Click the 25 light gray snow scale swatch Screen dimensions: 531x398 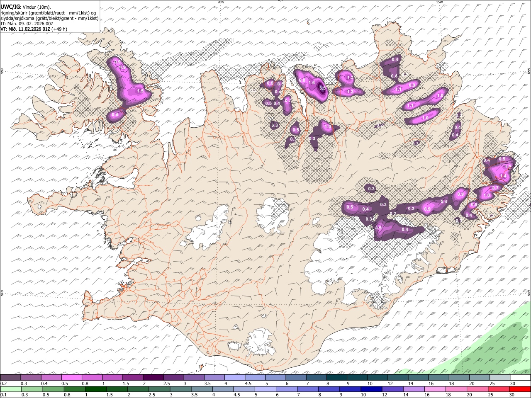tap(500, 377)
